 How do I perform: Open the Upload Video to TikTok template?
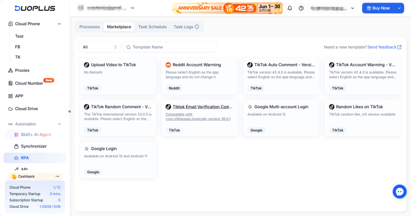click(118, 76)
